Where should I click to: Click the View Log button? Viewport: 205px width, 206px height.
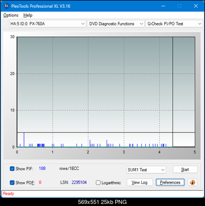click(140, 183)
